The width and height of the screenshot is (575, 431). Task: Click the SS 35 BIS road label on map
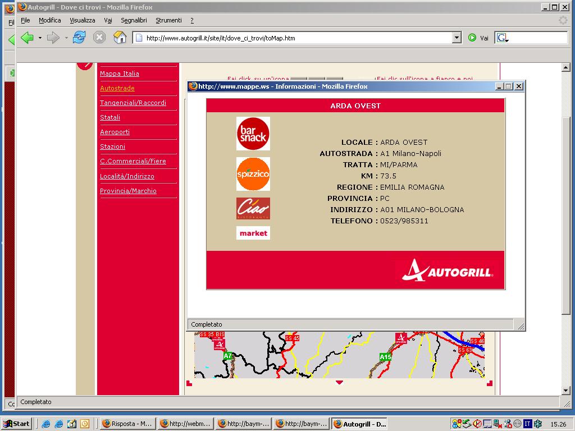(212, 334)
